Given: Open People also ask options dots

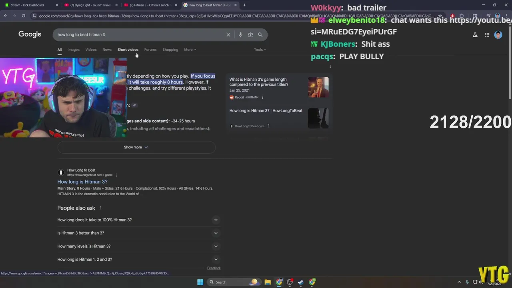Looking at the screenshot, I should click(100, 208).
